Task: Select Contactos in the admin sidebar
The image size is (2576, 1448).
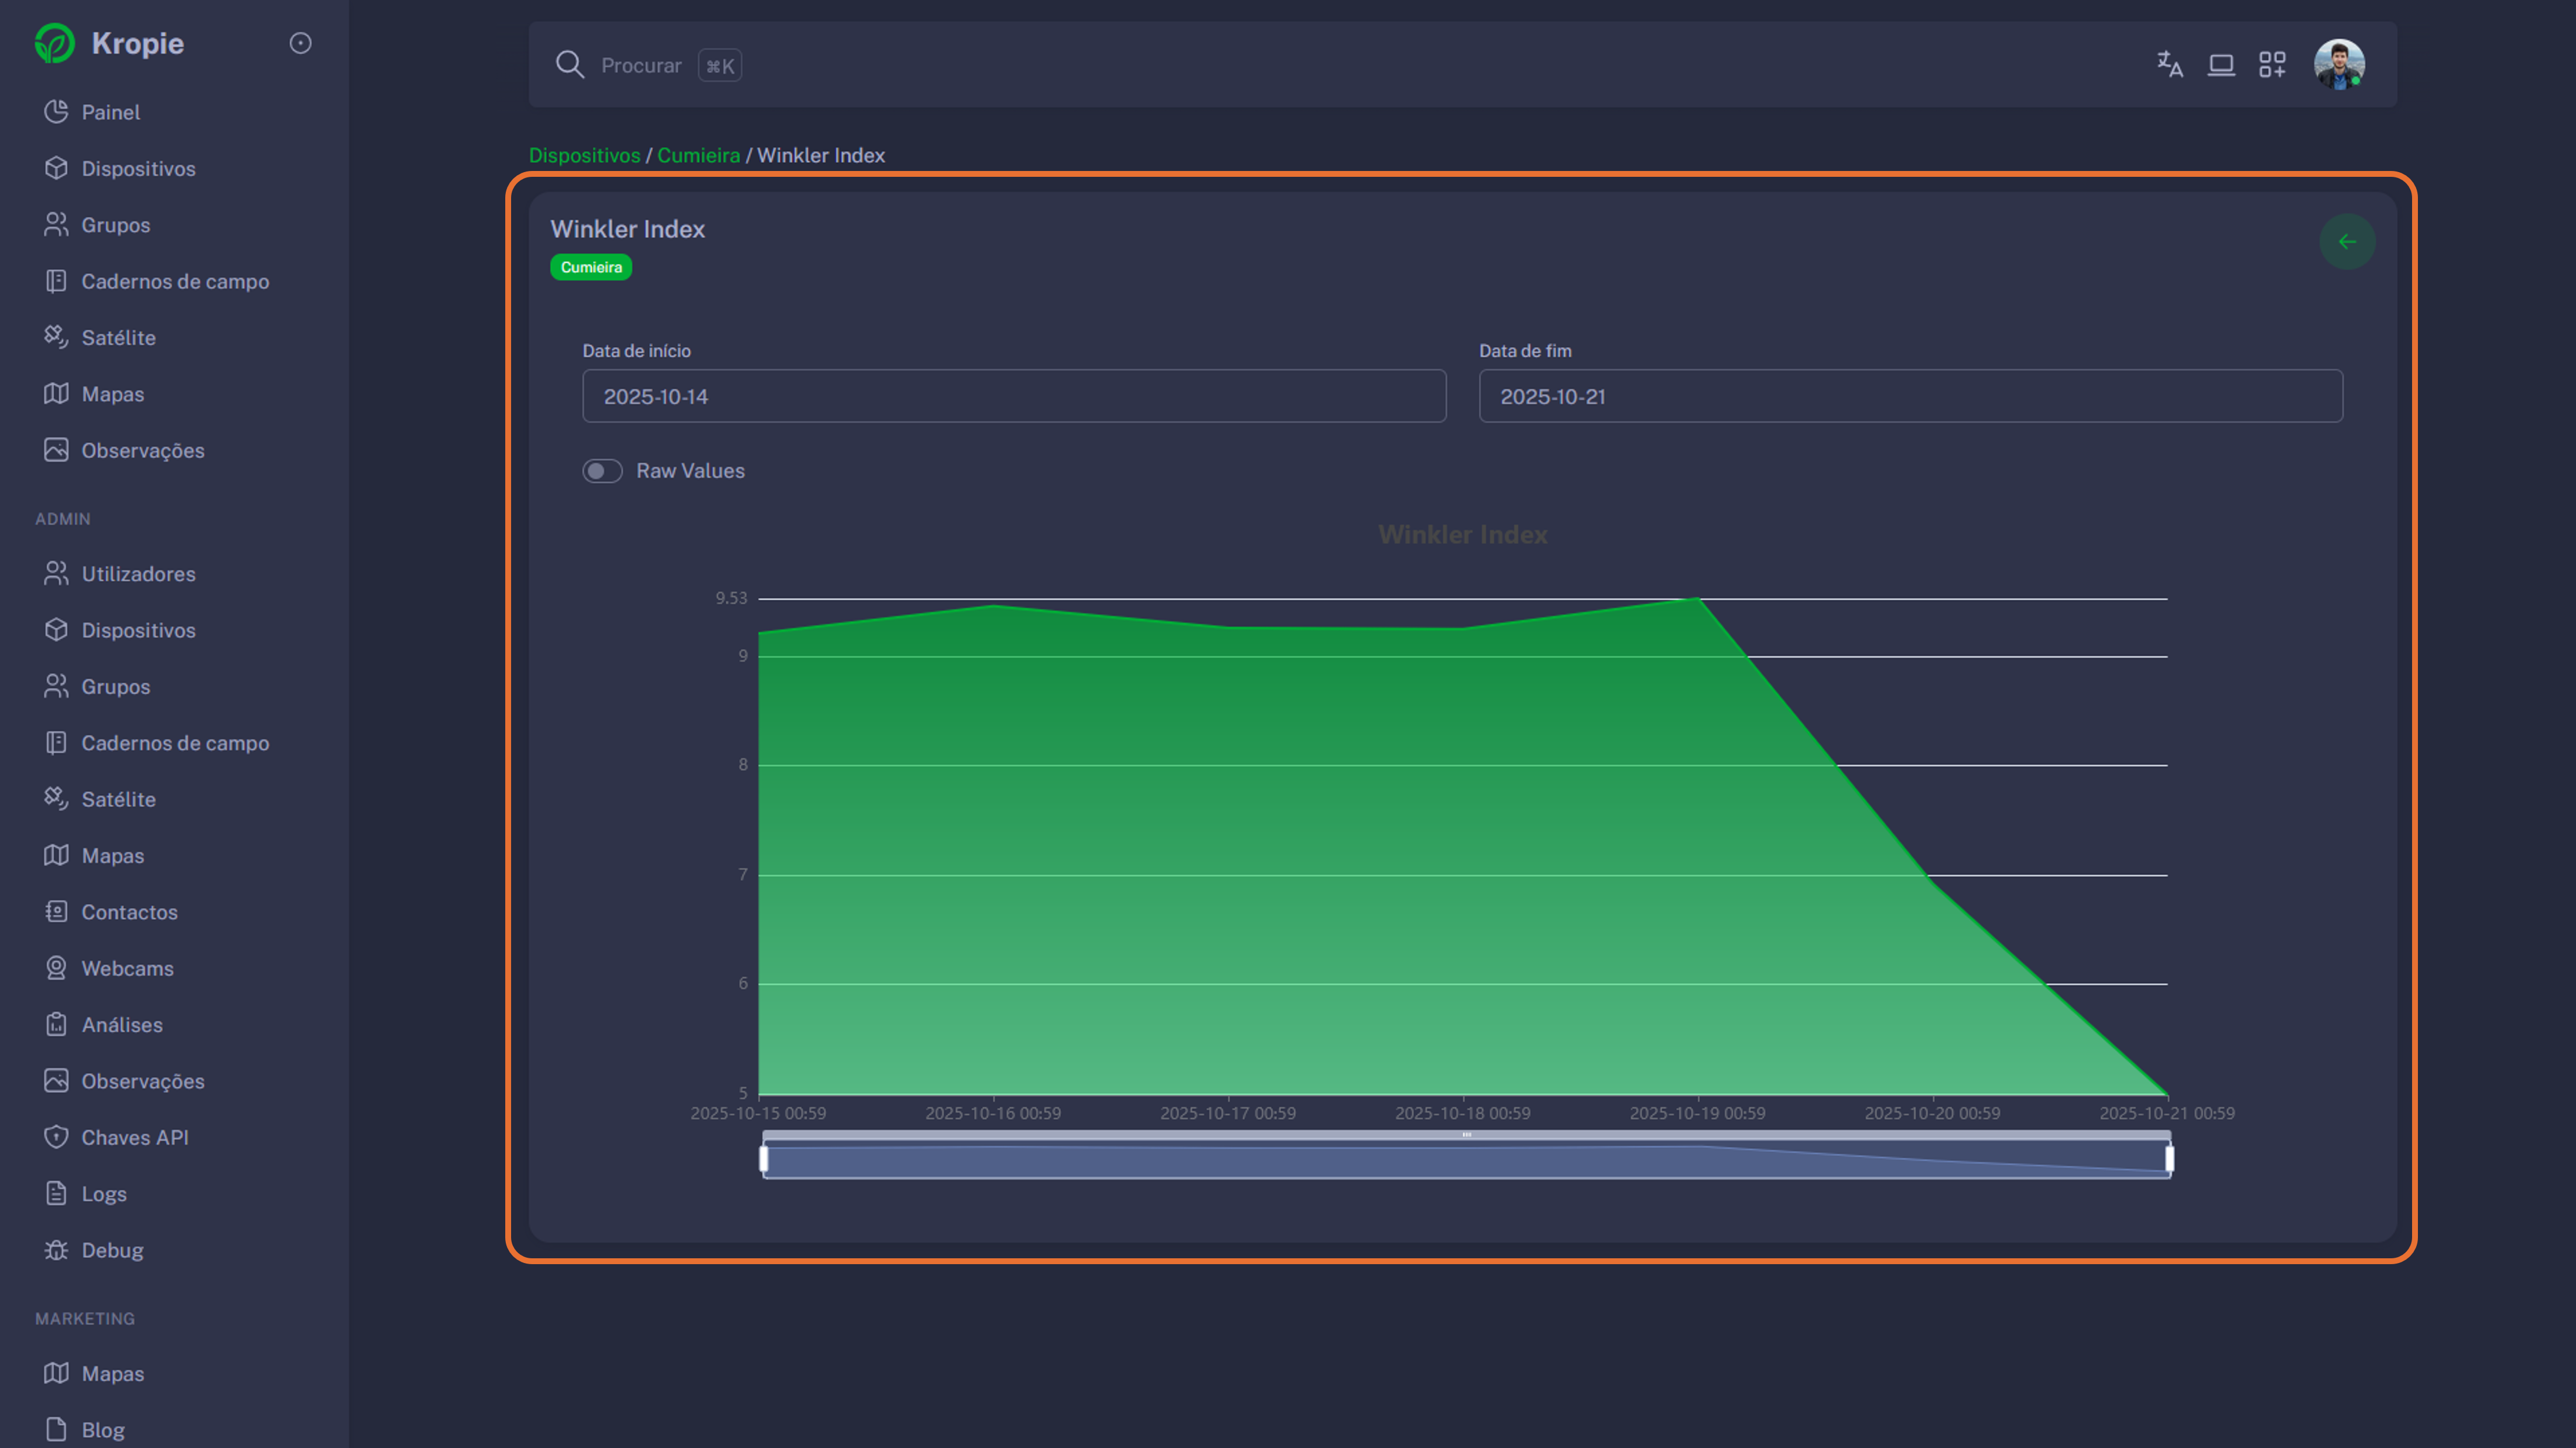Action: (x=129, y=911)
